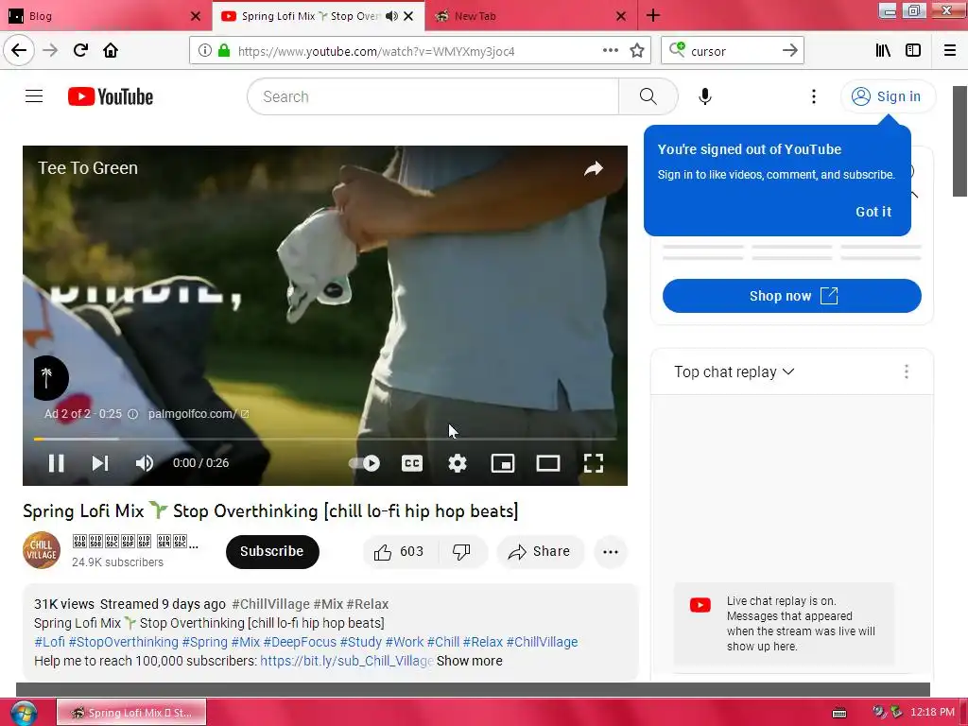Toggle the autoplay switch

364,463
